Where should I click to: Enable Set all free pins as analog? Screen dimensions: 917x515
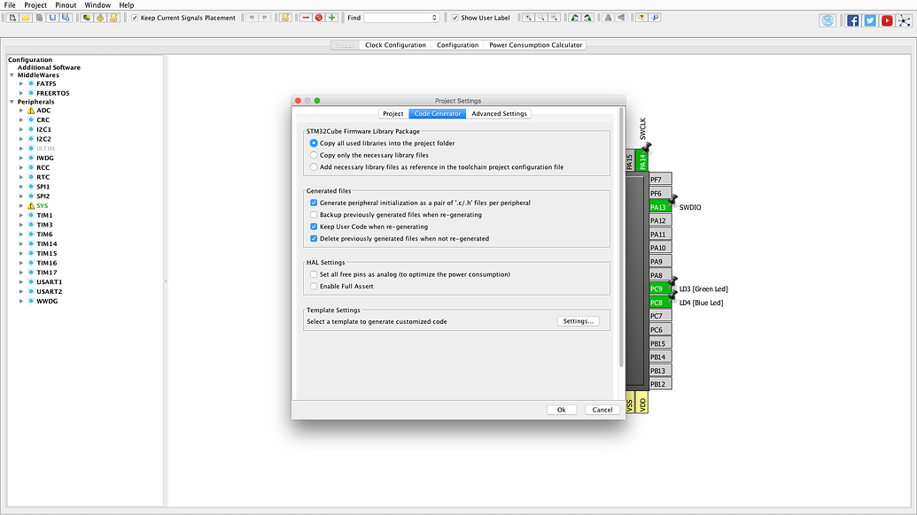[x=314, y=274]
